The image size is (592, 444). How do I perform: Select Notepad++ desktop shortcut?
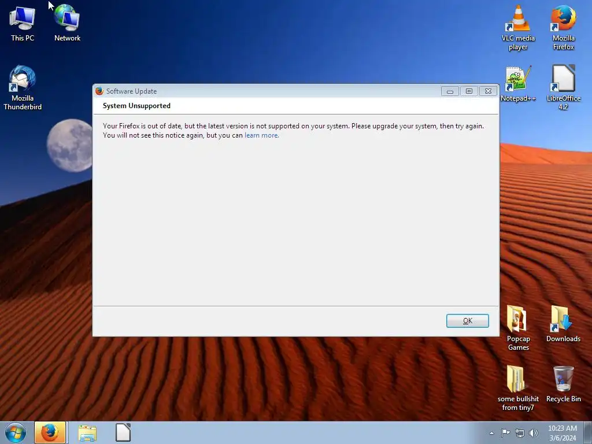(x=518, y=84)
